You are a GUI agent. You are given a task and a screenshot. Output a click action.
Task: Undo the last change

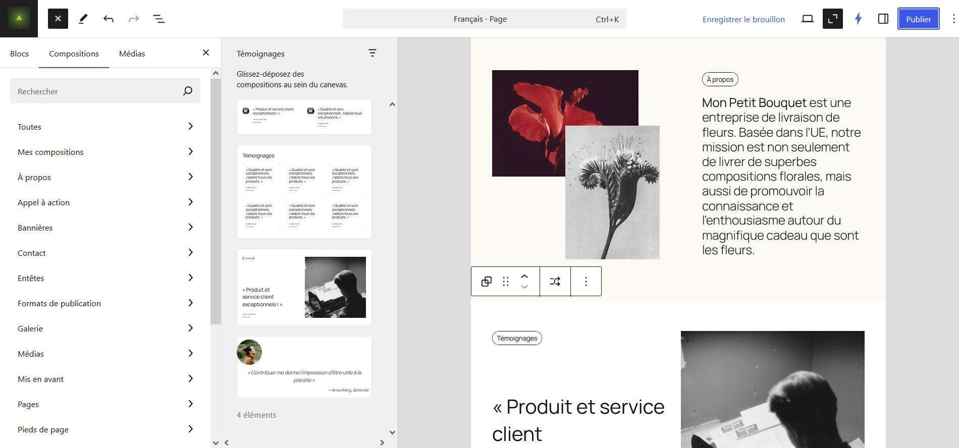tap(109, 19)
